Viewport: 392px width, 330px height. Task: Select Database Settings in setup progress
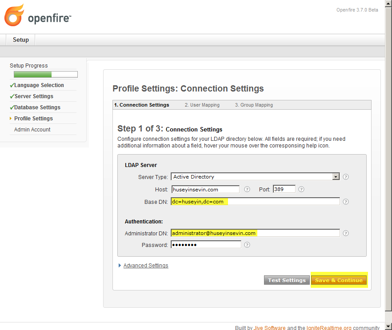point(37,107)
